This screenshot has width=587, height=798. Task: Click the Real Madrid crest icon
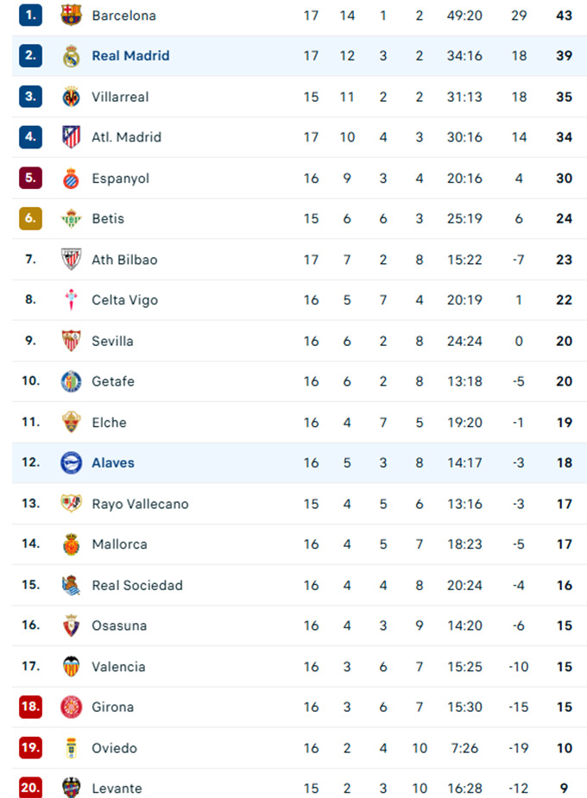point(72,56)
